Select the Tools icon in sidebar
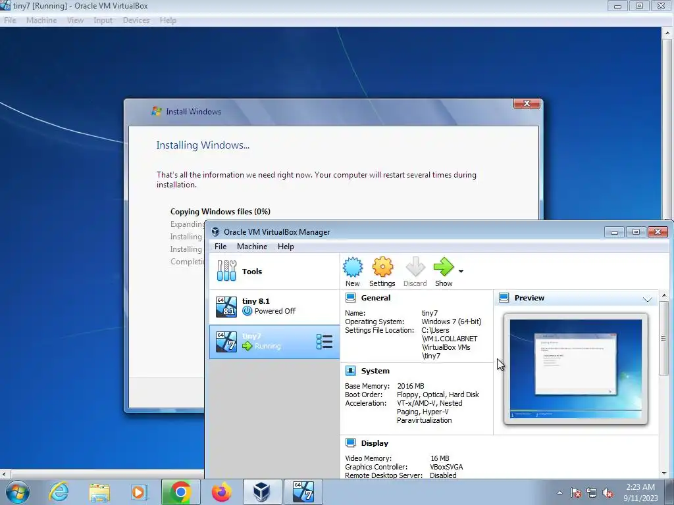 coord(226,271)
